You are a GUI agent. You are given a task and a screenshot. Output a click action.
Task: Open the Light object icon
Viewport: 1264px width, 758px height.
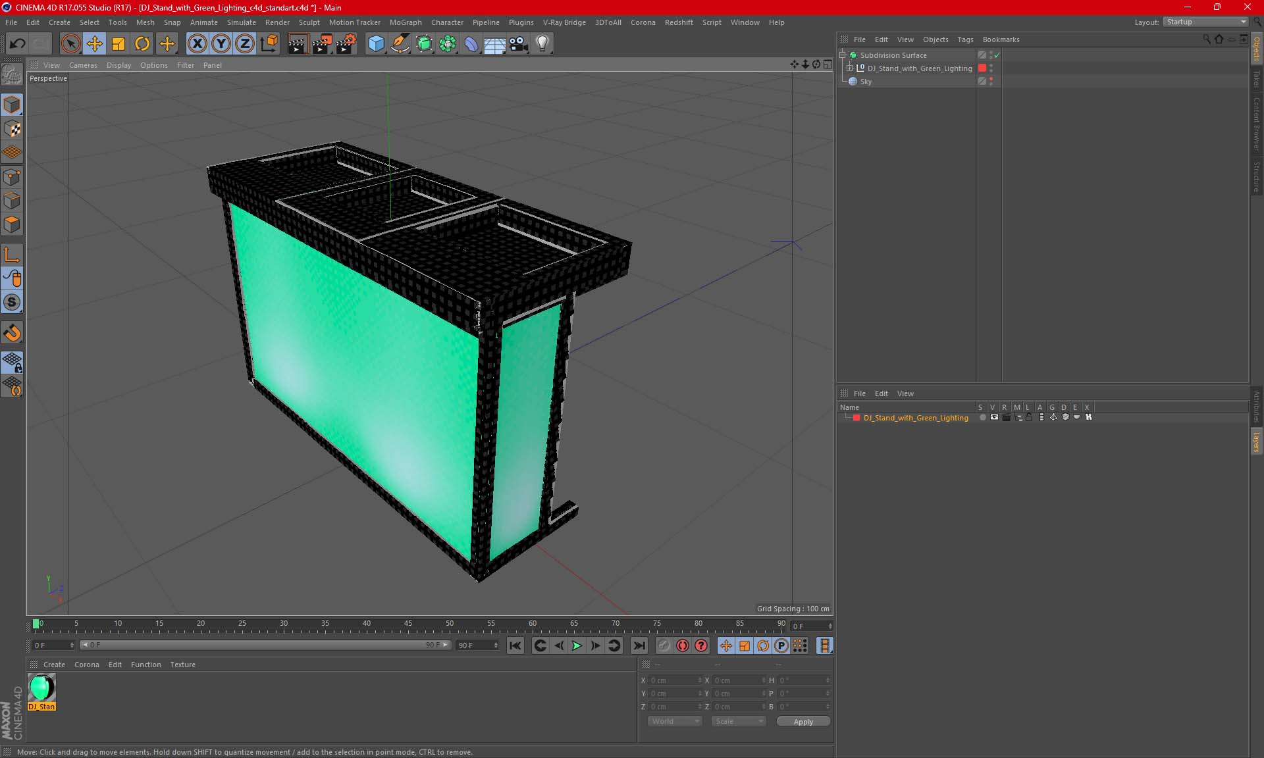tap(542, 43)
